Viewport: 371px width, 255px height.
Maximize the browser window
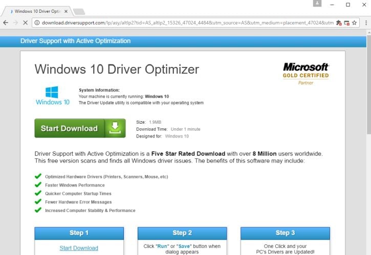click(348, 5)
